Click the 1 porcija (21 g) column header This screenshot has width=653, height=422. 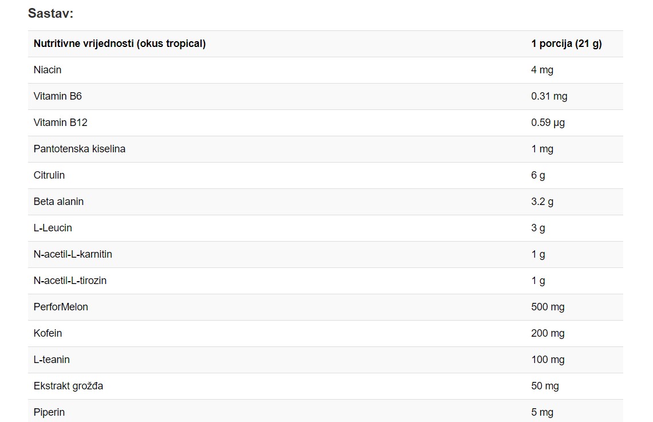tap(567, 44)
